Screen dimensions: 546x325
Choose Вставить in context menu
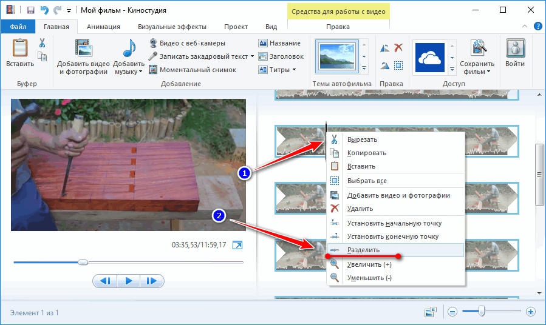pyautogui.click(x=395, y=166)
